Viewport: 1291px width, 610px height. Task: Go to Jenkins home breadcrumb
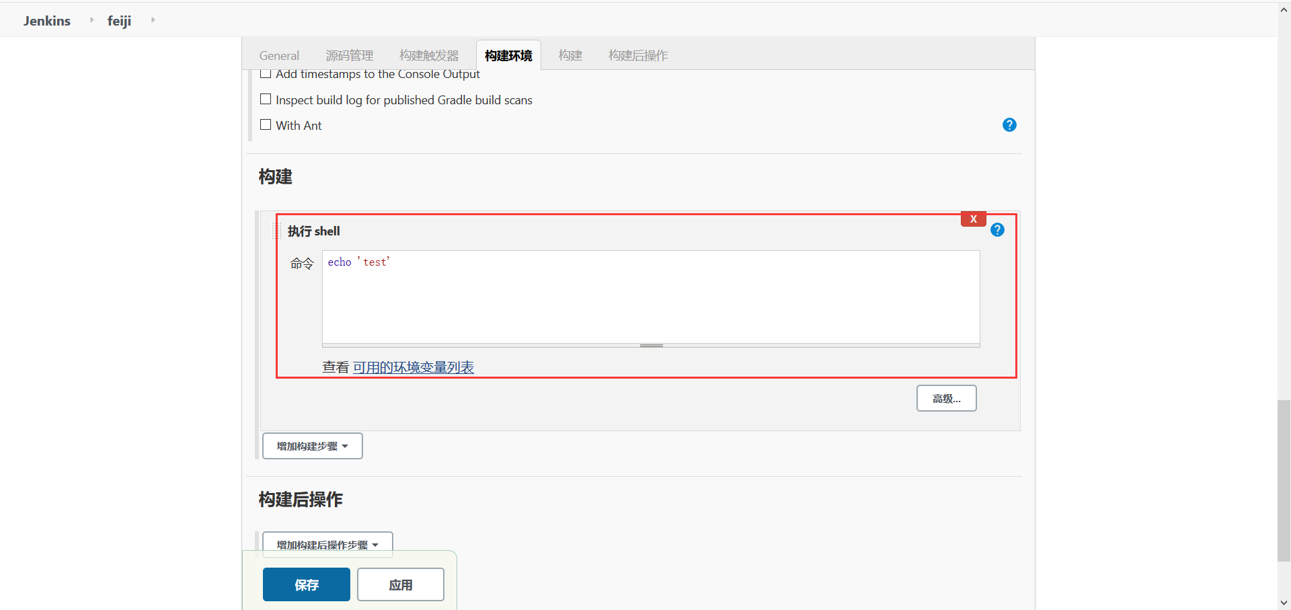click(x=47, y=21)
